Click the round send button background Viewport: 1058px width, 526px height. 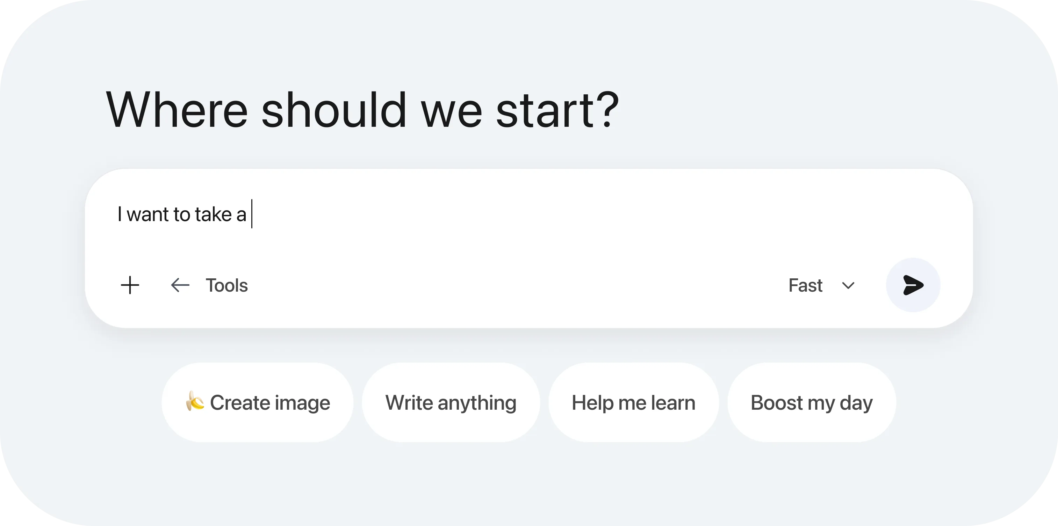pos(913,285)
